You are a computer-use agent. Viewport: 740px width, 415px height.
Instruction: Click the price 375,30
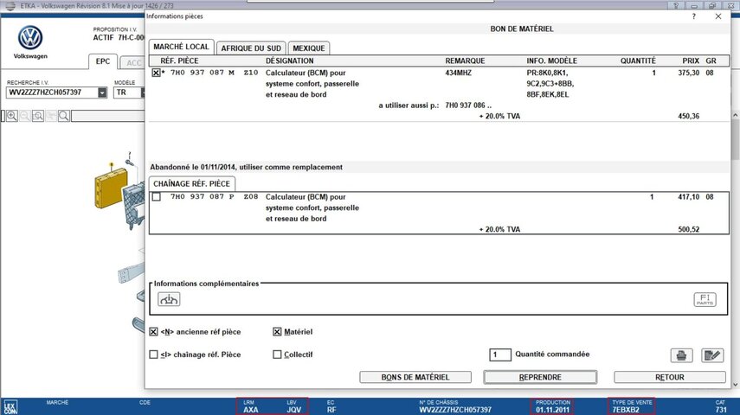(x=689, y=73)
